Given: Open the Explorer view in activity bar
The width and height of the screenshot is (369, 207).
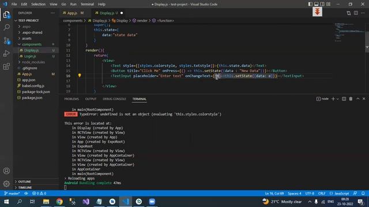Looking at the screenshot, I should click(x=6, y=15).
